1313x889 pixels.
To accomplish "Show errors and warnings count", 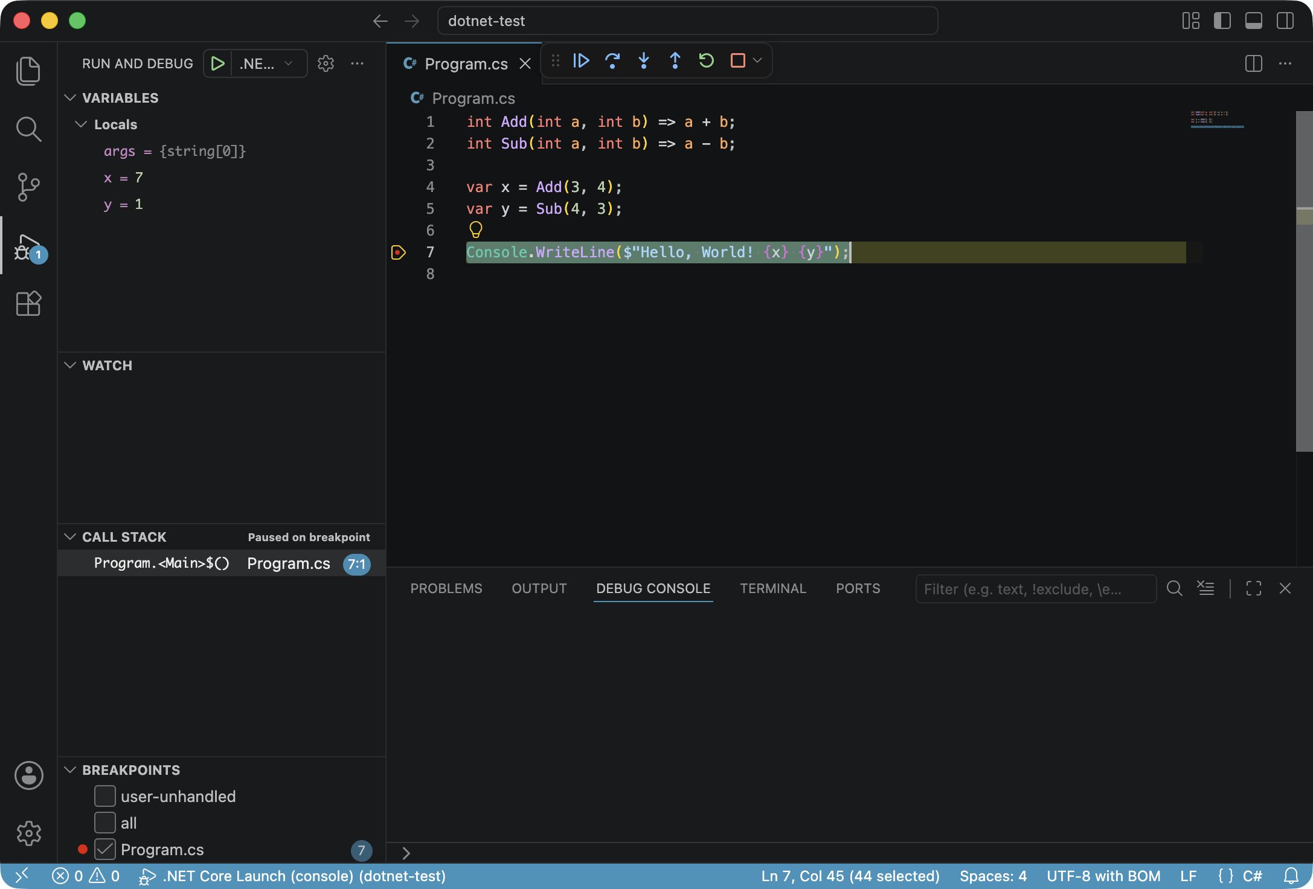I will tap(86, 876).
